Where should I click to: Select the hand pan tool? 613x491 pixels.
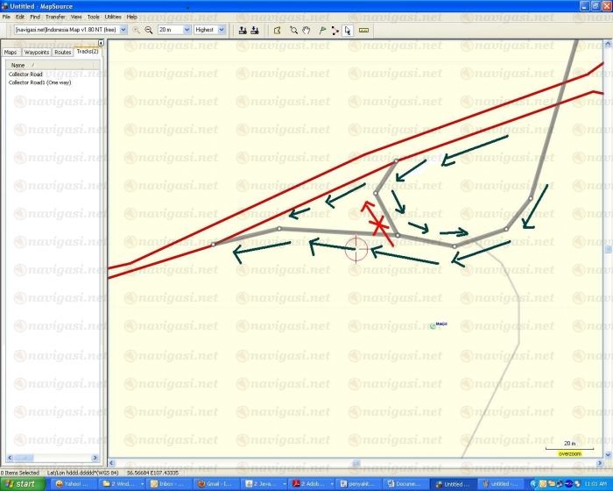(x=306, y=30)
